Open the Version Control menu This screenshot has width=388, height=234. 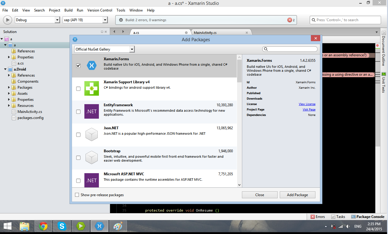[100, 10]
